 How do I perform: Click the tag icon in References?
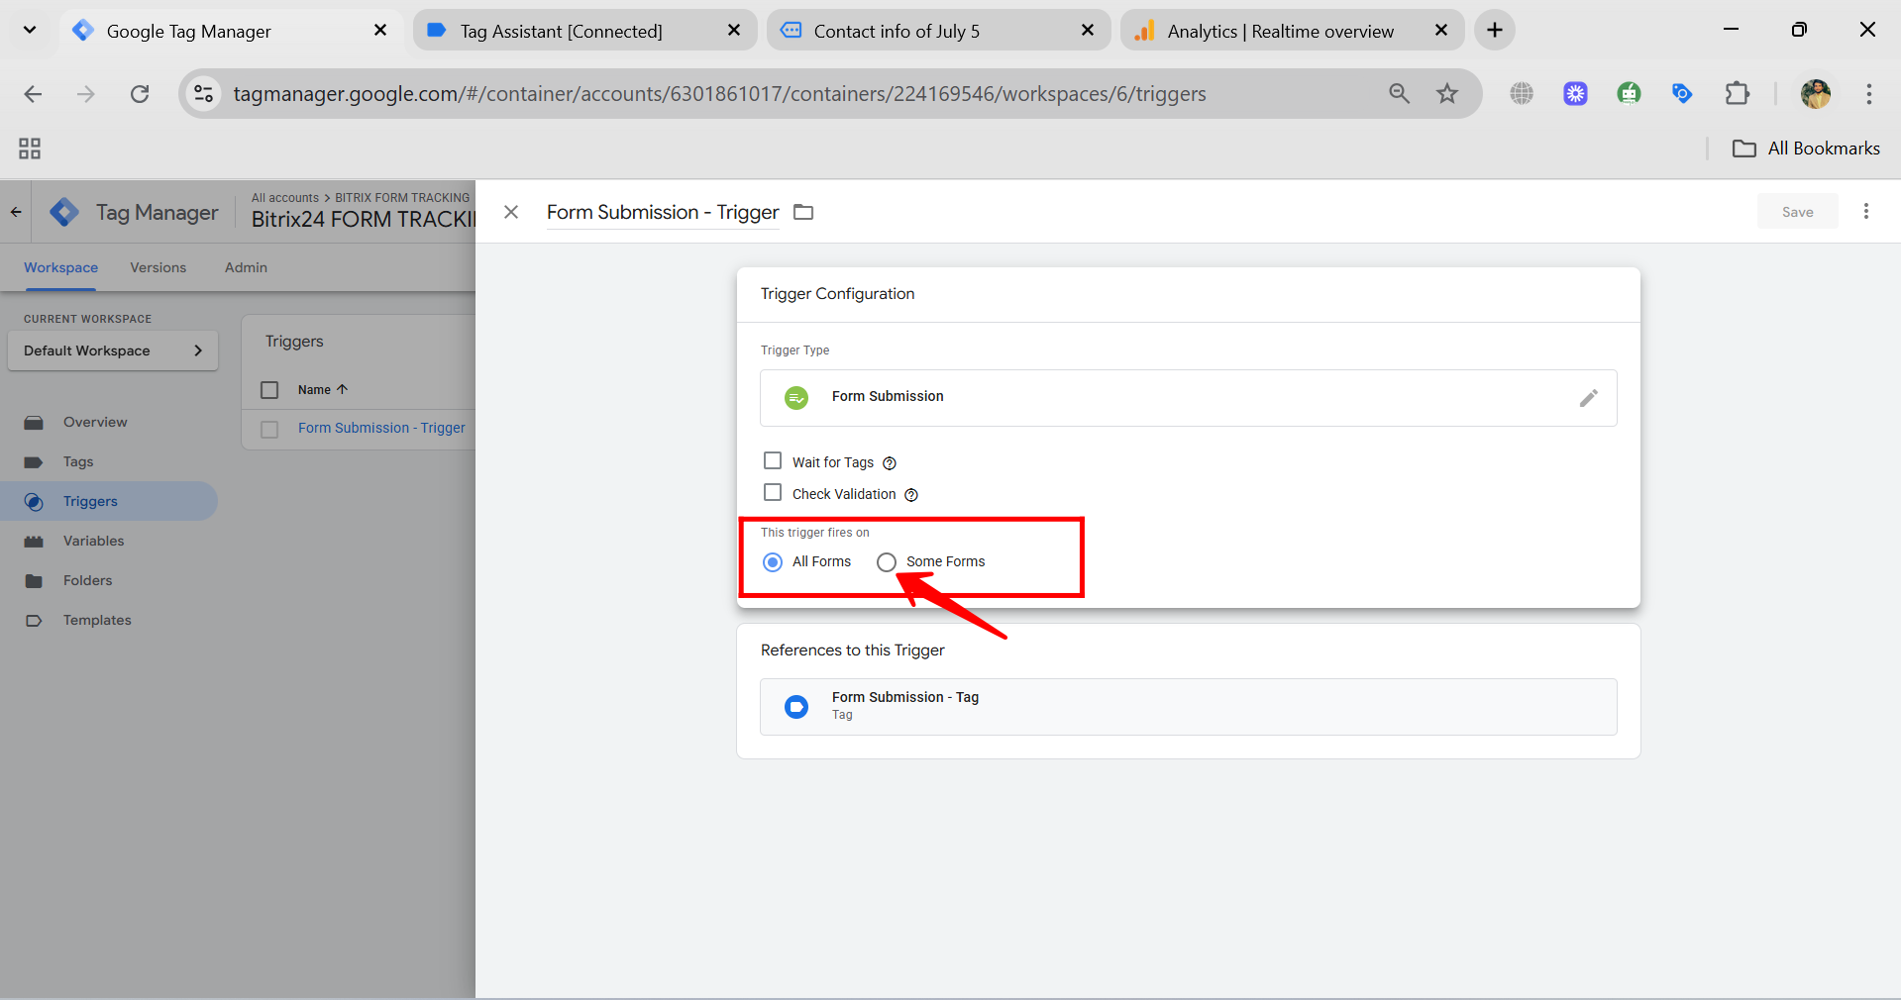(796, 707)
